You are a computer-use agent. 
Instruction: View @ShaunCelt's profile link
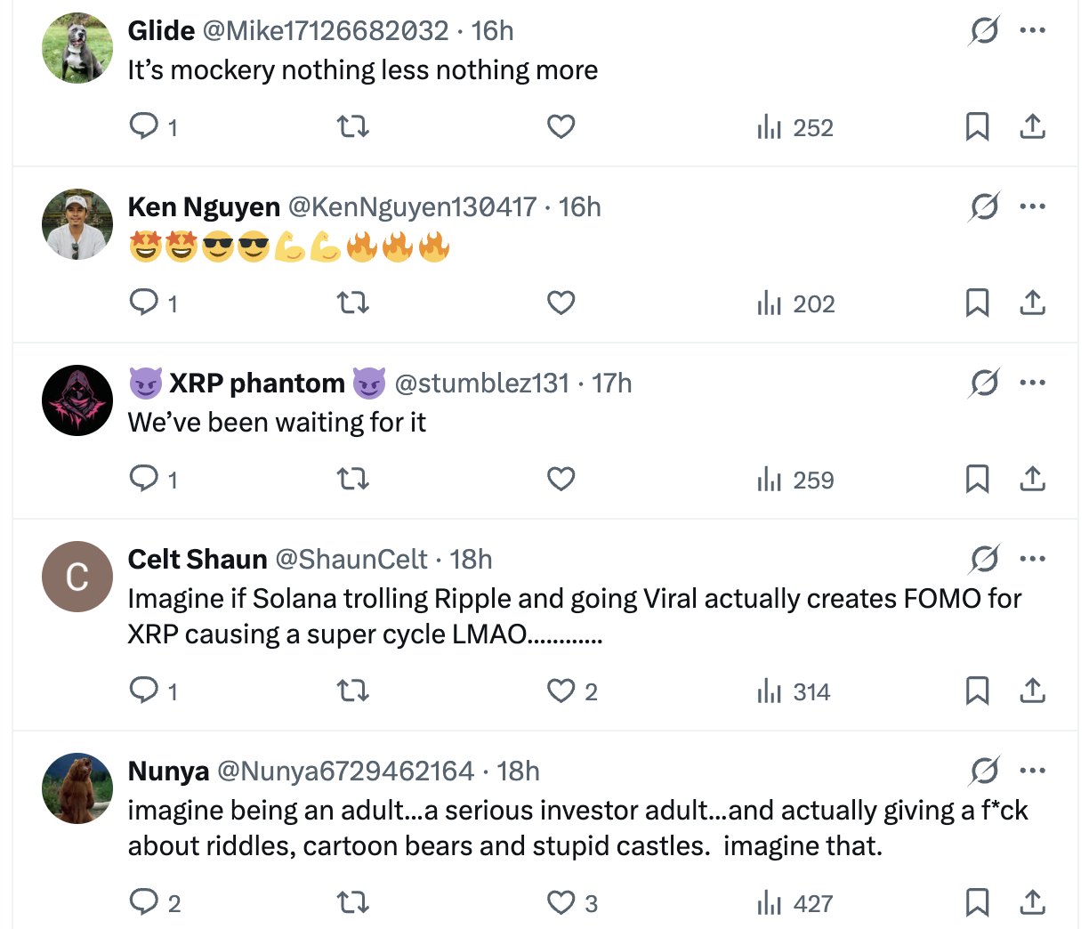pos(352,559)
